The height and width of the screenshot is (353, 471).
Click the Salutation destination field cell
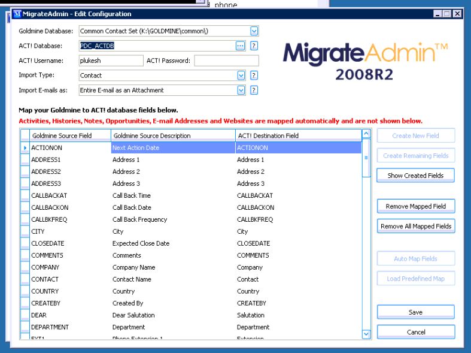299,315
